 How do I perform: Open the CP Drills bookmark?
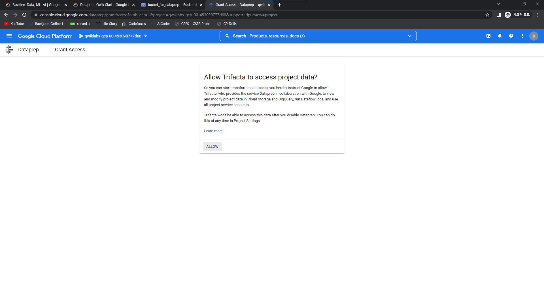coord(227,24)
